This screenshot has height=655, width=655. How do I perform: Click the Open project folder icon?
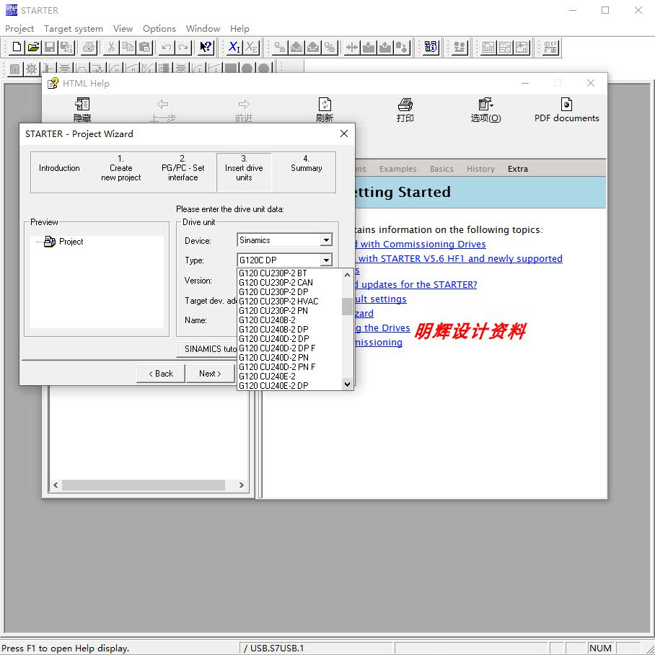[x=33, y=47]
